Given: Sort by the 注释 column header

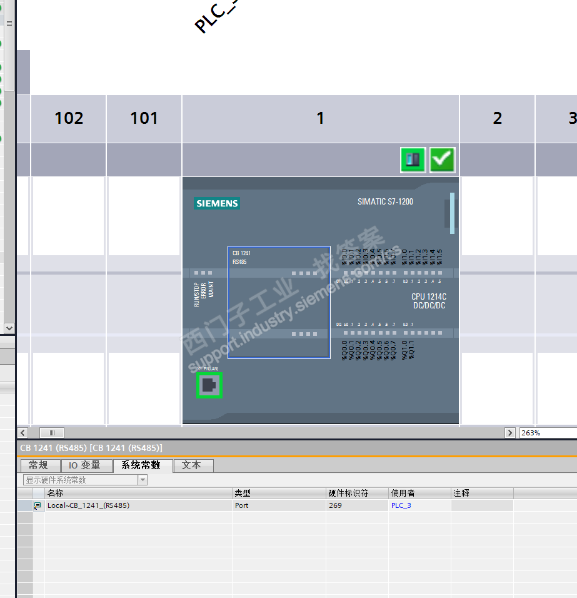Looking at the screenshot, I should [482, 493].
